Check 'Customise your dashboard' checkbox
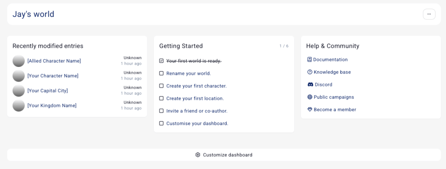Screen dimensions: 446x169 coord(161,123)
